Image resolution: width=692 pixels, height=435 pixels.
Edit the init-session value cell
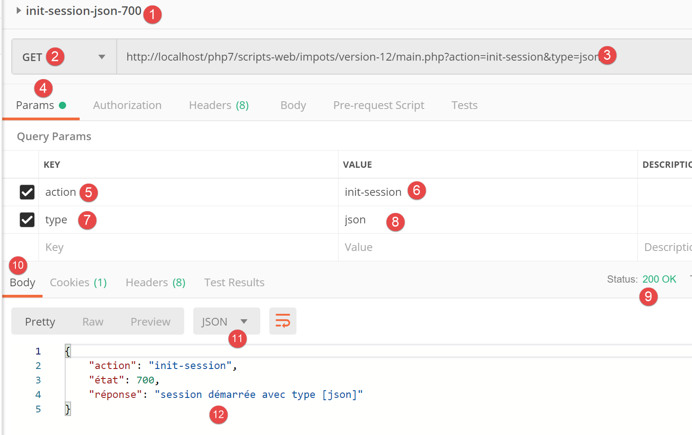373,192
